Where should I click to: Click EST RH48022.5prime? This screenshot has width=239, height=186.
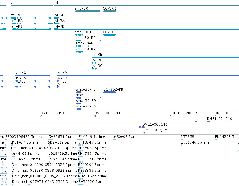pos(80,151)
